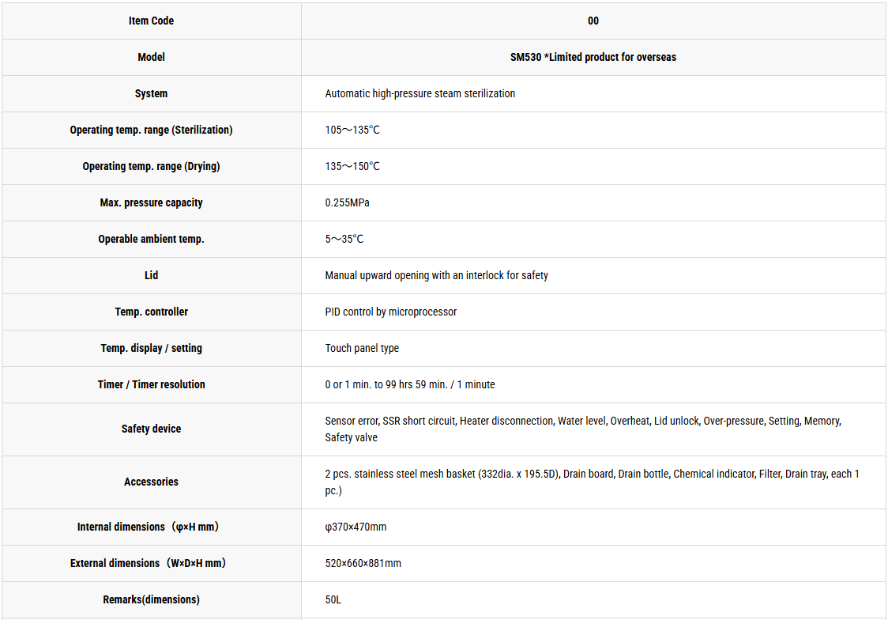
Task: Select the 'Temp. controller' label
Action: click(151, 311)
